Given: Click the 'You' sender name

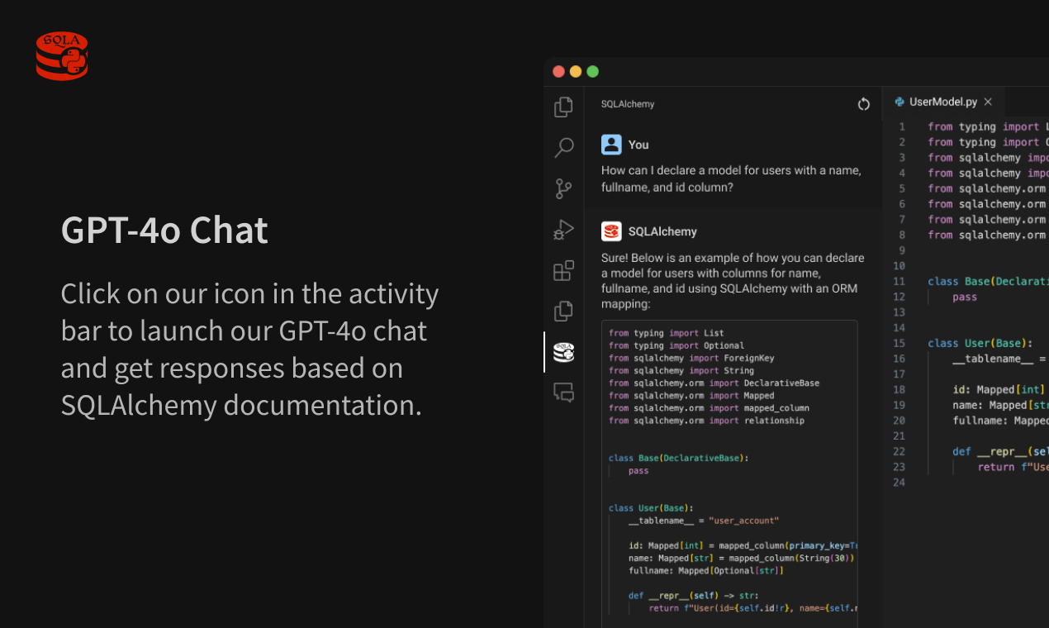Looking at the screenshot, I should (x=638, y=145).
